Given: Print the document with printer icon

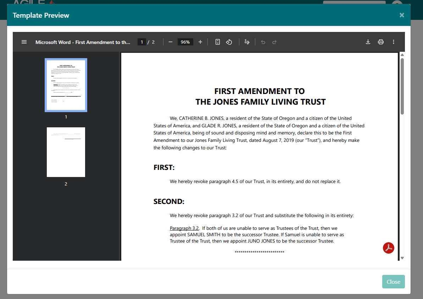Looking at the screenshot, I should coord(381,42).
